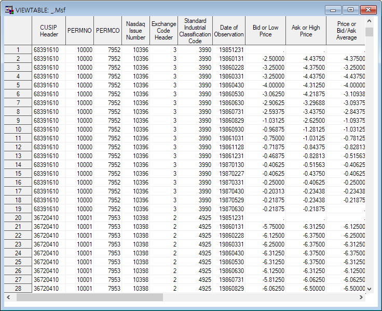
Task: Click the Exchange Code Header column
Action: [164, 31]
